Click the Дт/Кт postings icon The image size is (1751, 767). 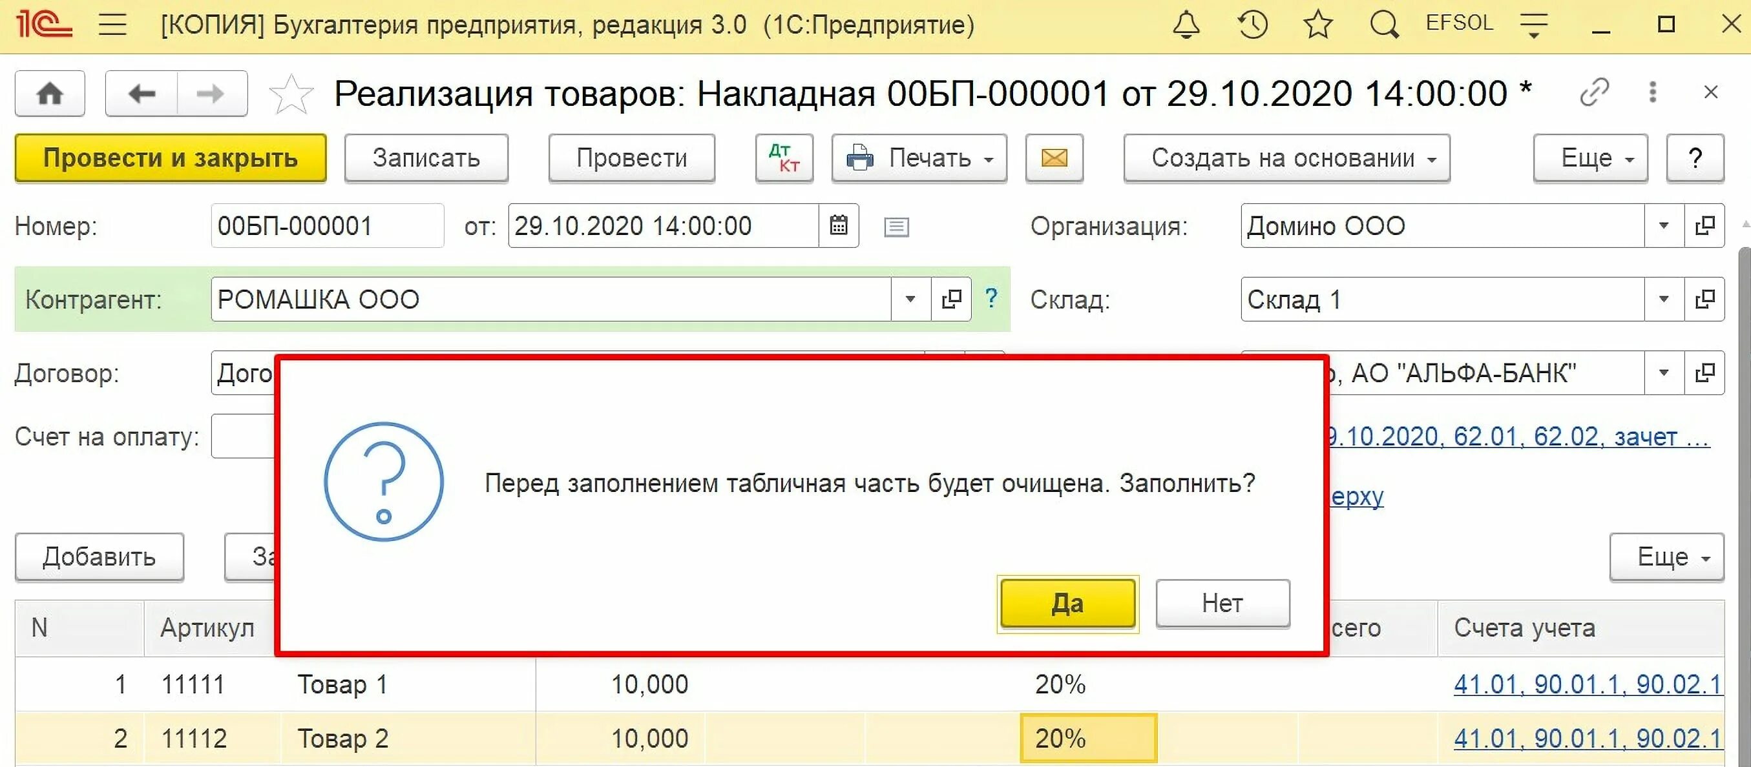coord(784,158)
